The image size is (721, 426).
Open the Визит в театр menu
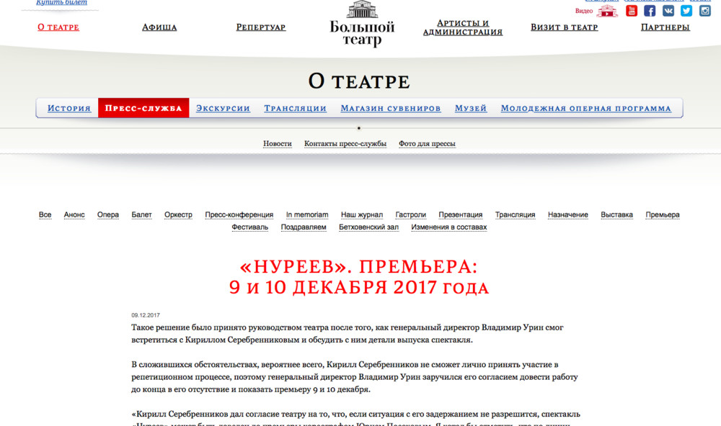click(565, 27)
